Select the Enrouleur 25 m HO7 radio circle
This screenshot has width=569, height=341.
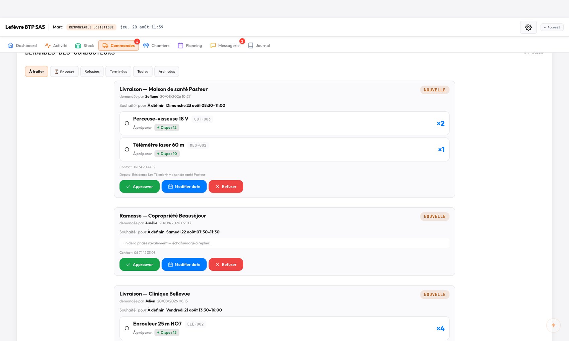127,328
